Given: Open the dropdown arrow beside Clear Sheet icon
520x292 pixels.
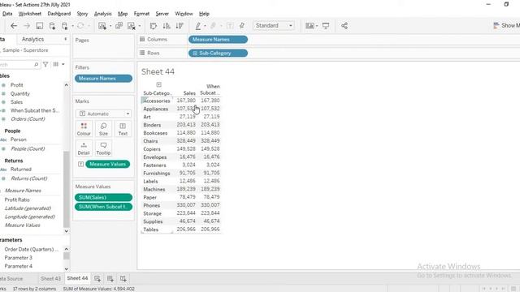Looking at the screenshot, I should pyautogui.click(x=140, y=26).
